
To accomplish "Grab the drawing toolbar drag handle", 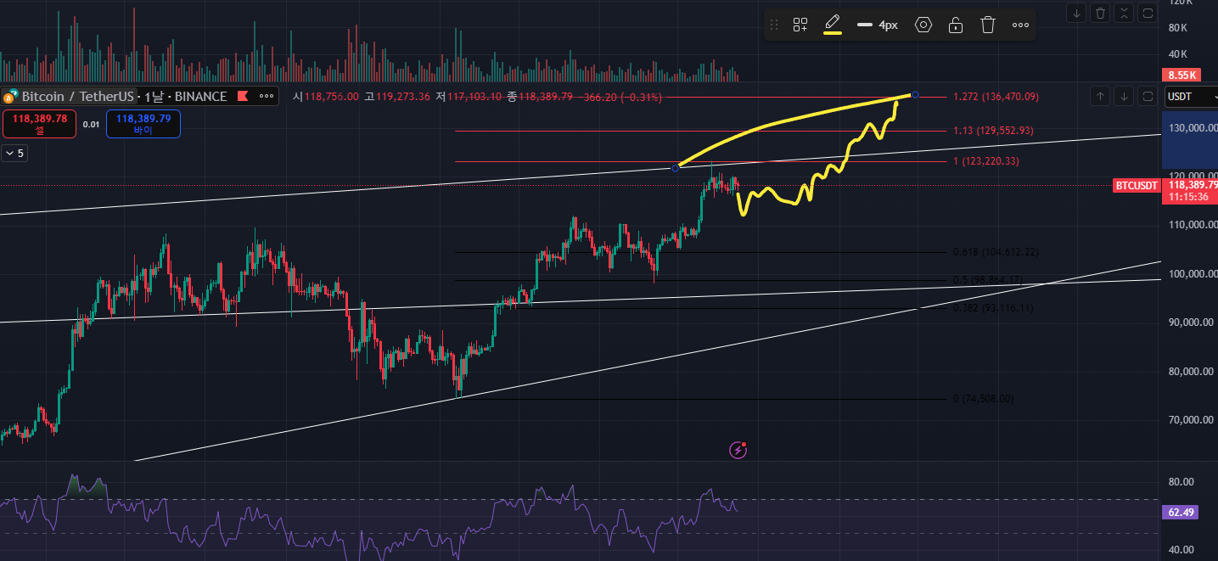I will click(x=774, y=25).
